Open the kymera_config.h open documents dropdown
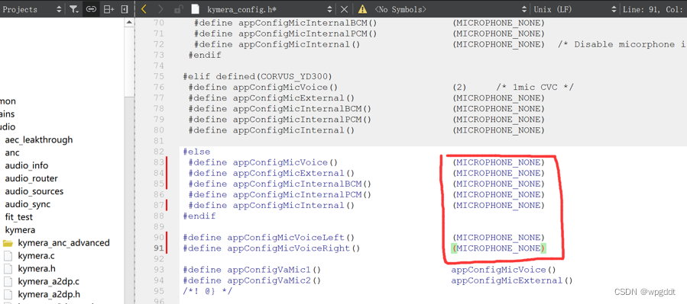This screenshot has width=687, height=304. point(330,9)
